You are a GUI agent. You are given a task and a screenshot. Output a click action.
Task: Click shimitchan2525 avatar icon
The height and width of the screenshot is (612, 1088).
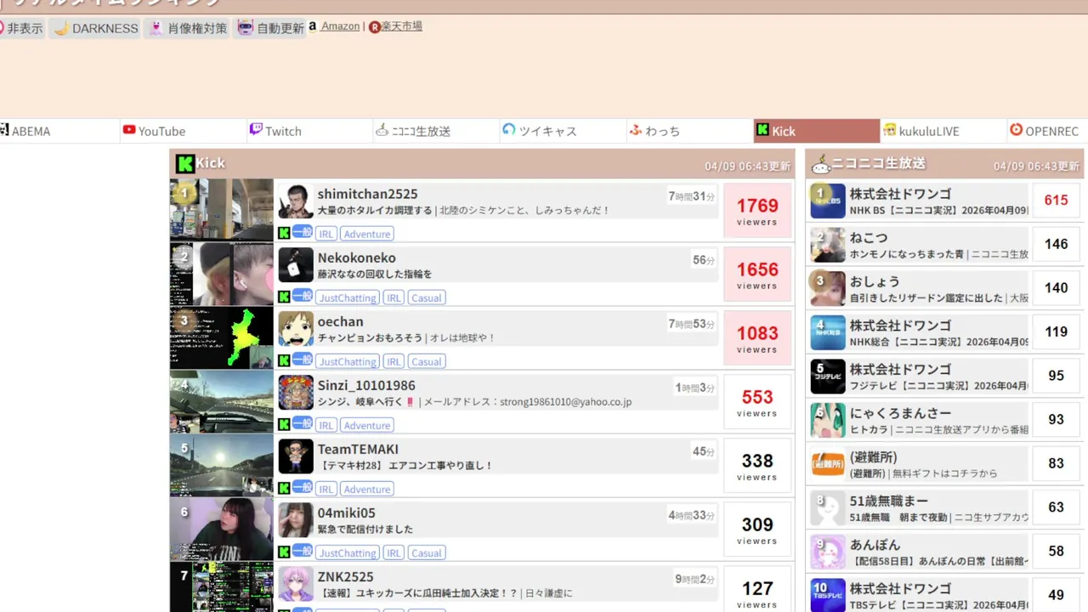296,201
